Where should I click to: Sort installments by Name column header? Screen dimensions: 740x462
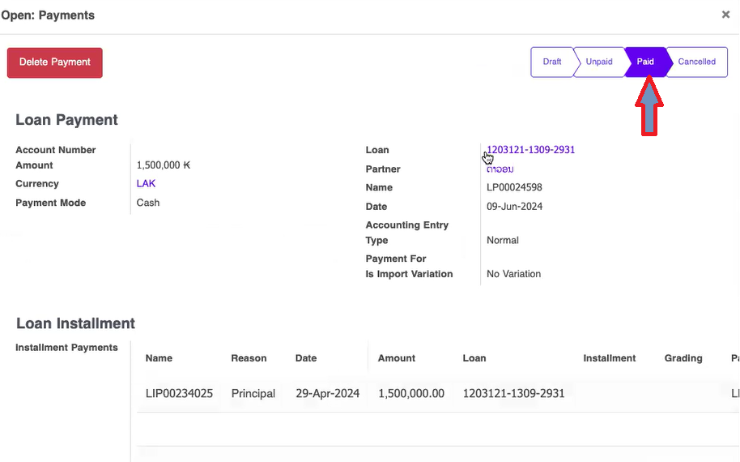pyautogui.click(x=159, y=358)
